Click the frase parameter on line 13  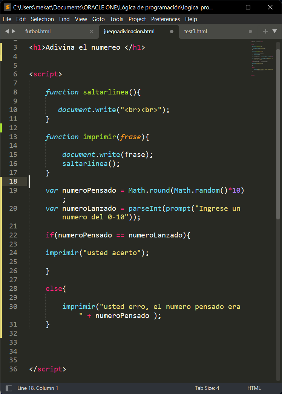tap(131, 137)
